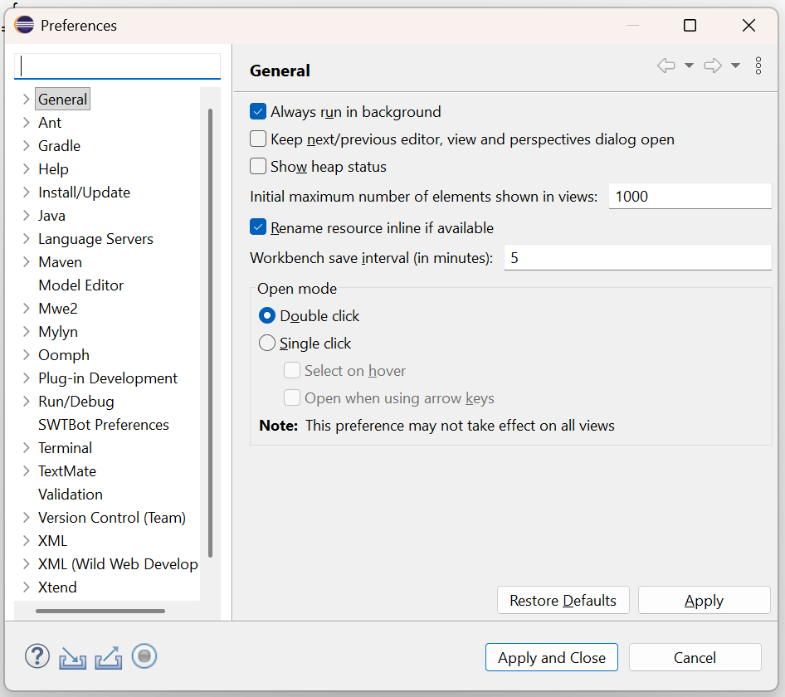Enable Show heap status checkbox

(258, 167)
